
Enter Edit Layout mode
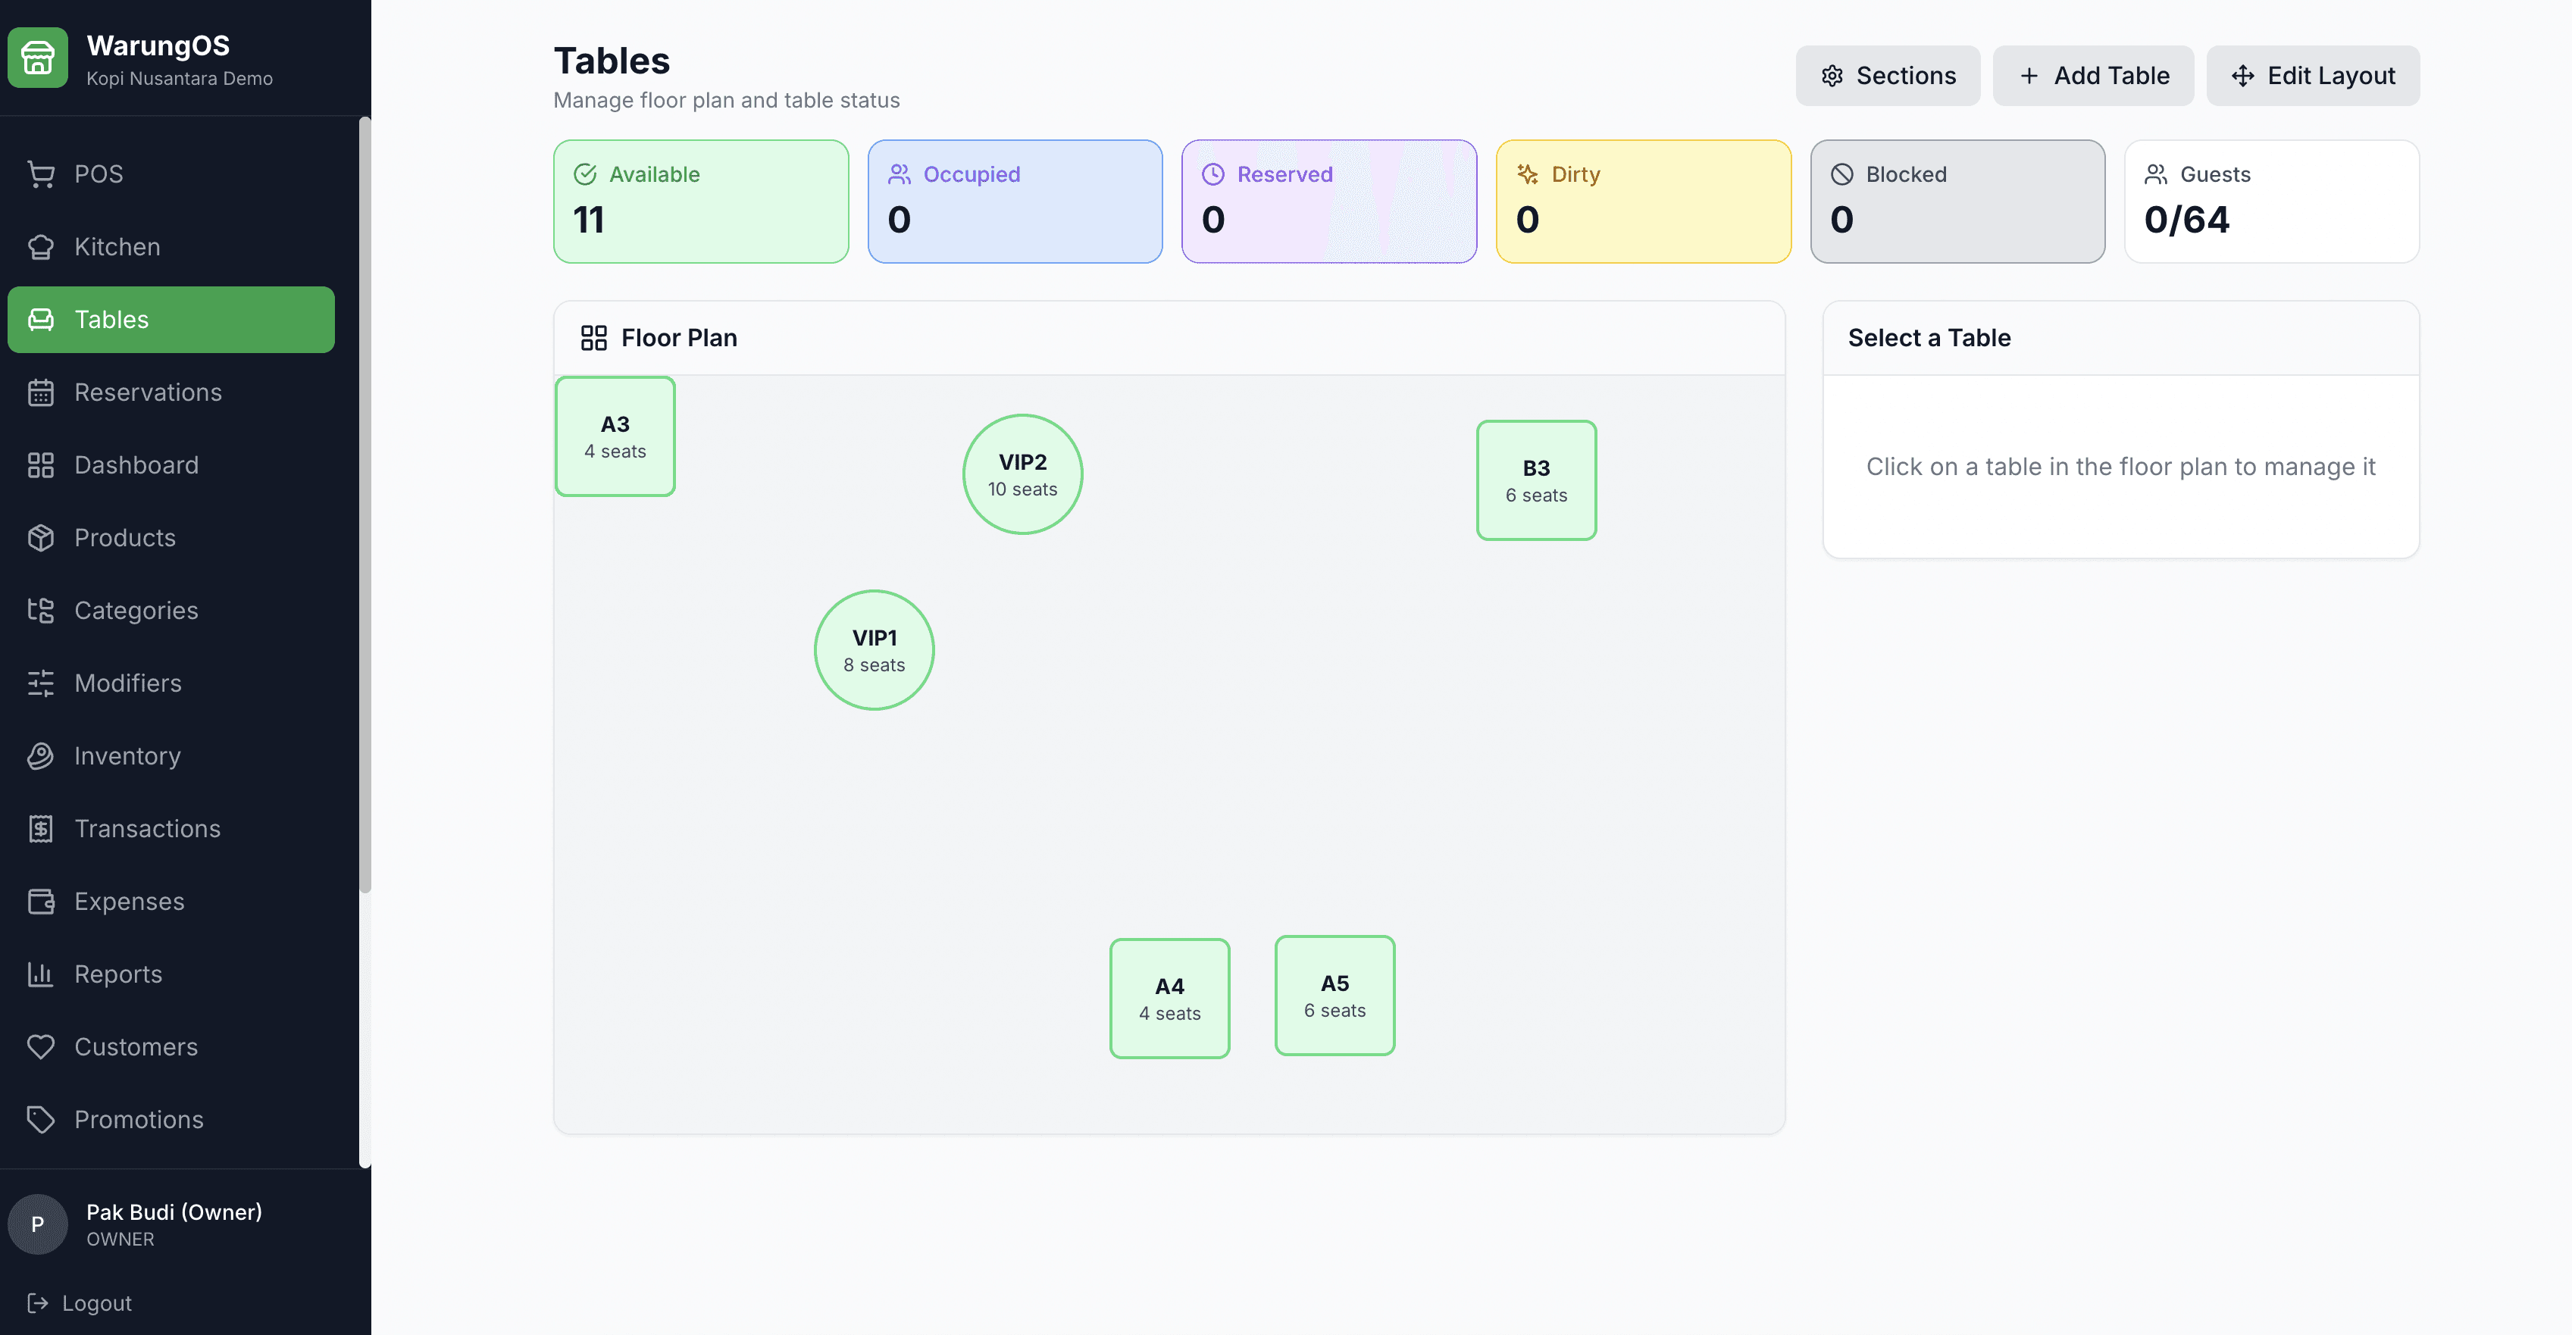pyautogui.click(x=2312, y=76)
